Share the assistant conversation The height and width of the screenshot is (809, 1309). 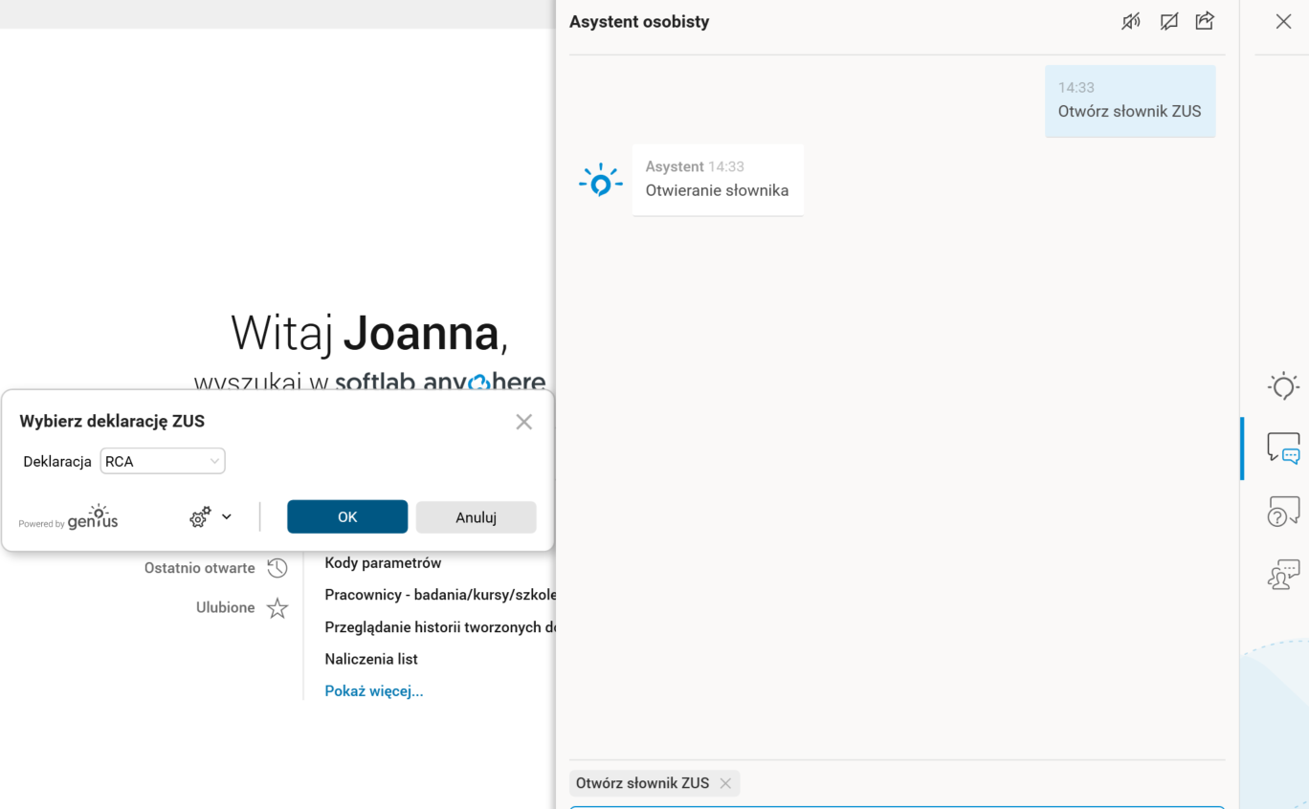[x=1205, y=20]
